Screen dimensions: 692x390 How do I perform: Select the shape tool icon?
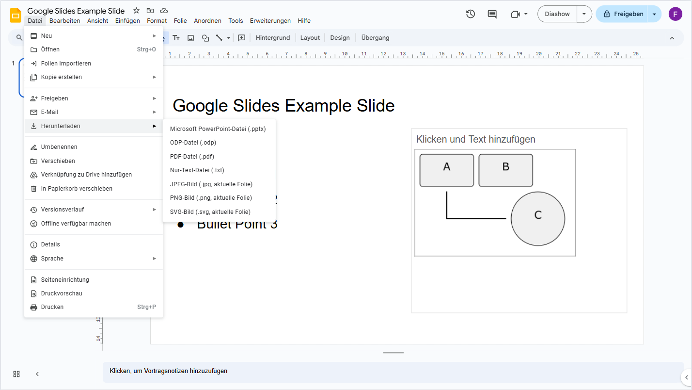205,38
